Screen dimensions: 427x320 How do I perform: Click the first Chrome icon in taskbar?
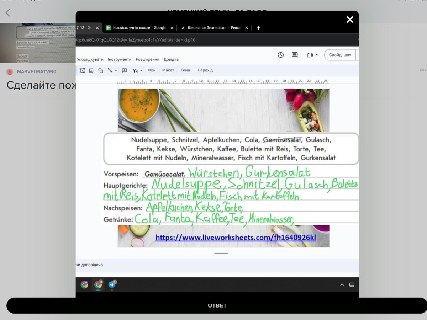point(84,284)
